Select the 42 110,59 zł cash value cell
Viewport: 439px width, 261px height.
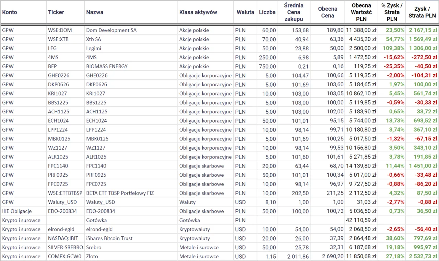(x=361, y=220)
